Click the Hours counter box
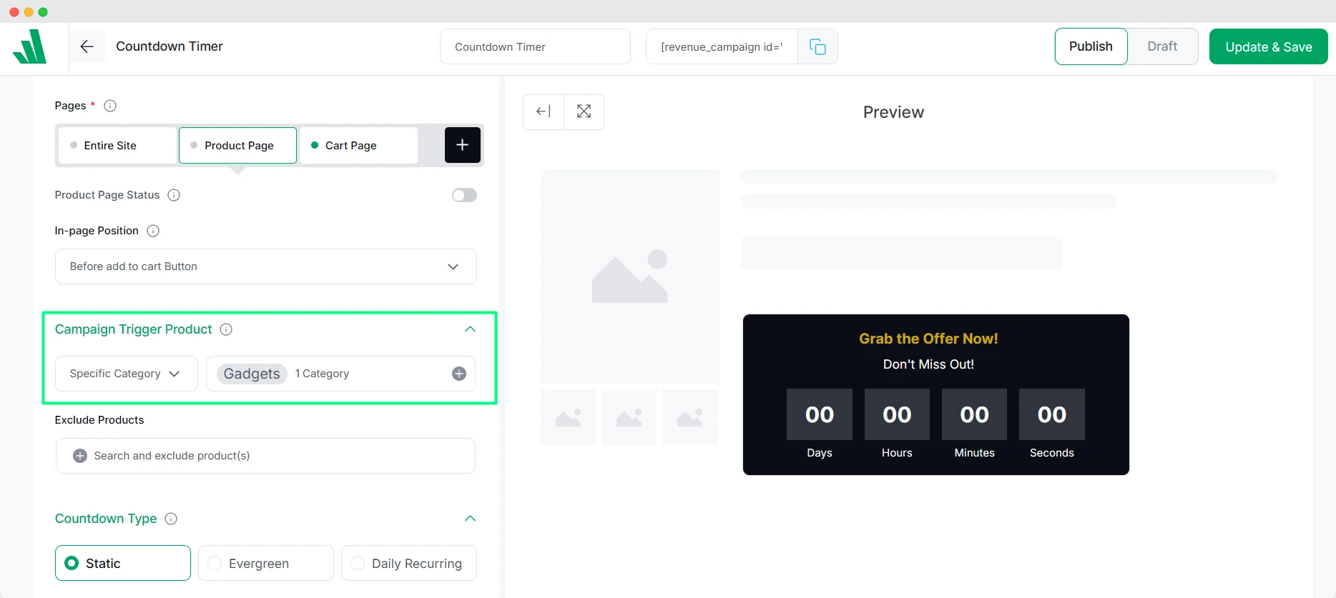This screenshot has height=598, width=1336. 897,414
